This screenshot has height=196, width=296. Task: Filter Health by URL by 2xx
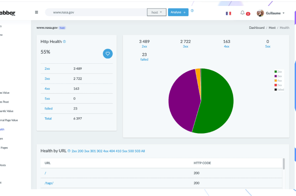coord(74,151)
